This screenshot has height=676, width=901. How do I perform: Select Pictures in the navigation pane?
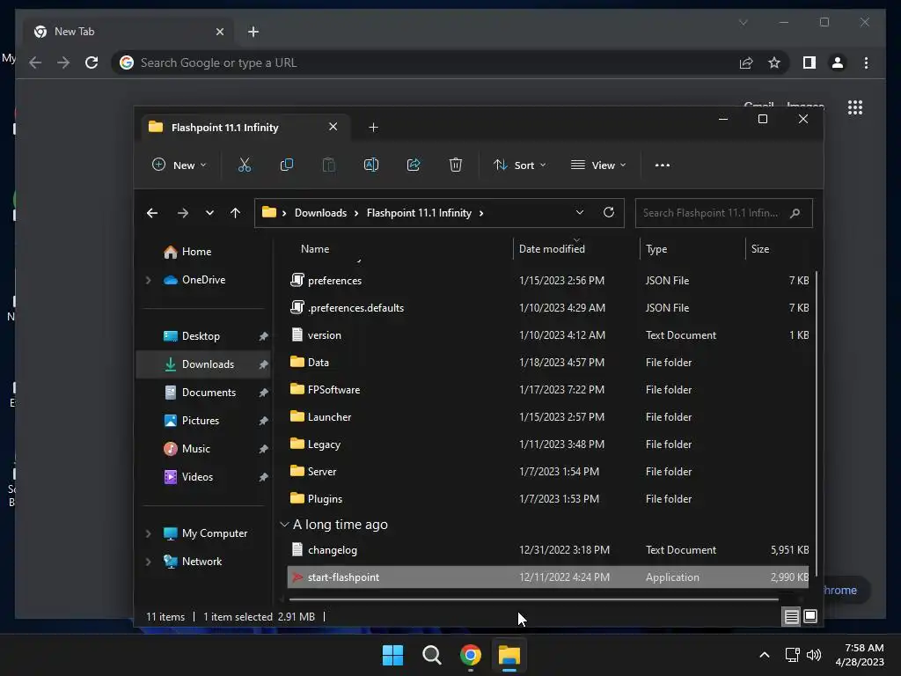[201, 421]
